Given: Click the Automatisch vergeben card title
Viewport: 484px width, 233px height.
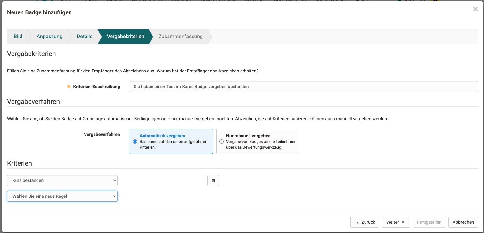Looking at the screenshot, I should pos(162,136).
